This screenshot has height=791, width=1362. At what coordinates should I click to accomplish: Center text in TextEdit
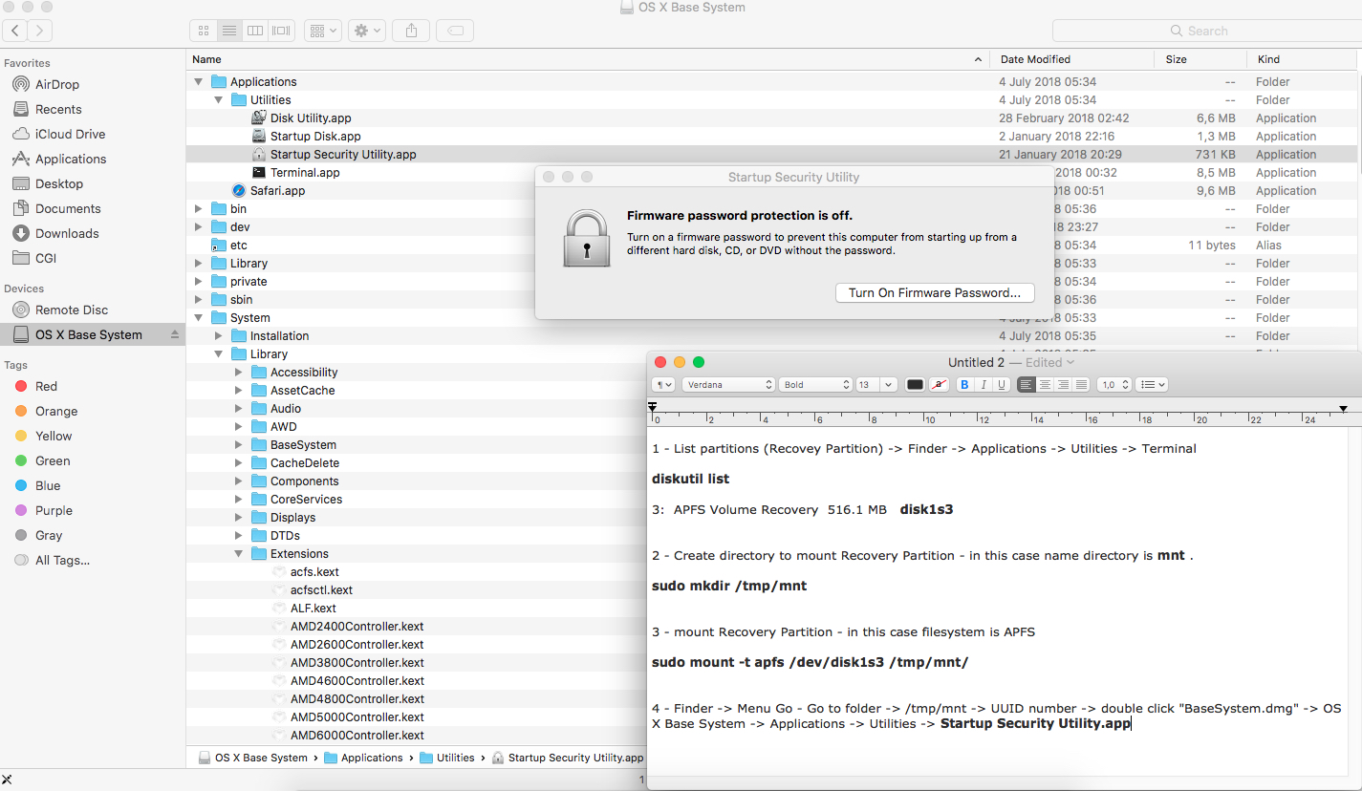1045,385
